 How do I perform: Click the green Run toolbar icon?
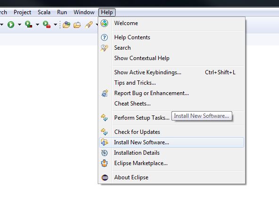pyautogui.click(x=11, y=25)
